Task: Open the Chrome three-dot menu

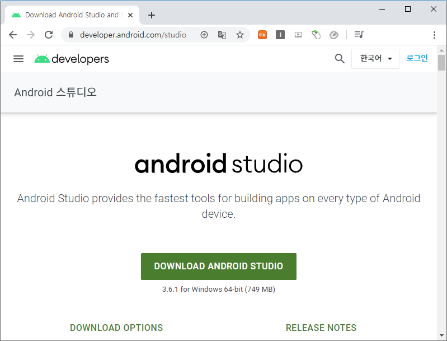Action: pyautogui.click(x=434, y=35)
